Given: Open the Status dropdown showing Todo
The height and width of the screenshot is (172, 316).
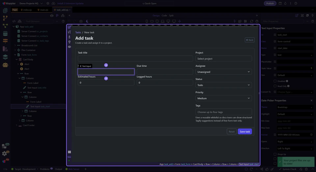Looking at the screenshot, I should tap(224, 85).
